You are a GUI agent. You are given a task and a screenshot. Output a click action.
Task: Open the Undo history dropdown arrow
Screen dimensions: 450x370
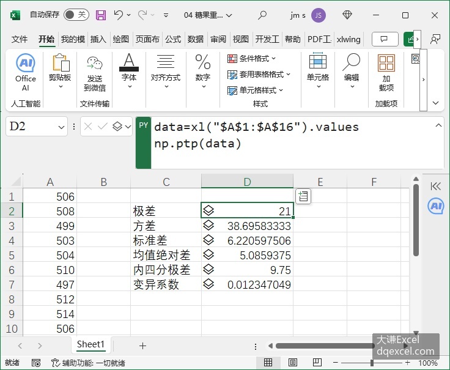[x=129, y=15]
